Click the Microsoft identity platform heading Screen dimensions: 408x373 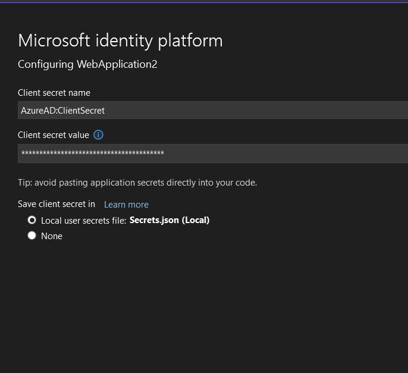click(x=120, y=41)
